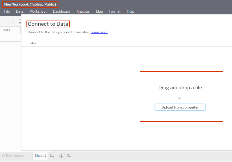This screenshot has height=162, width=232.
Task: Open the Worksheet menu
Action: (x=38, y=12)
